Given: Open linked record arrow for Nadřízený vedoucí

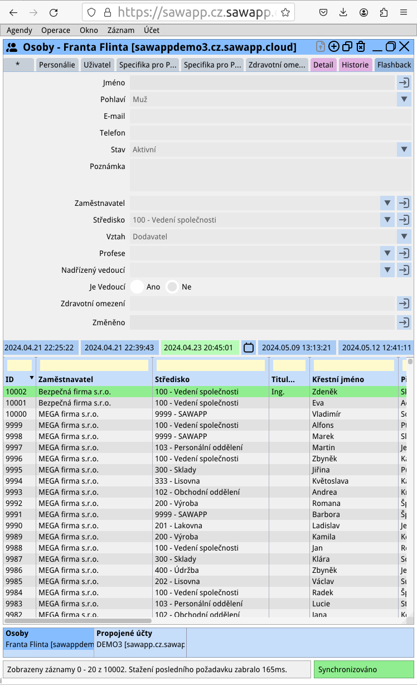Looking at the screenshot, I should click(404, 270).
